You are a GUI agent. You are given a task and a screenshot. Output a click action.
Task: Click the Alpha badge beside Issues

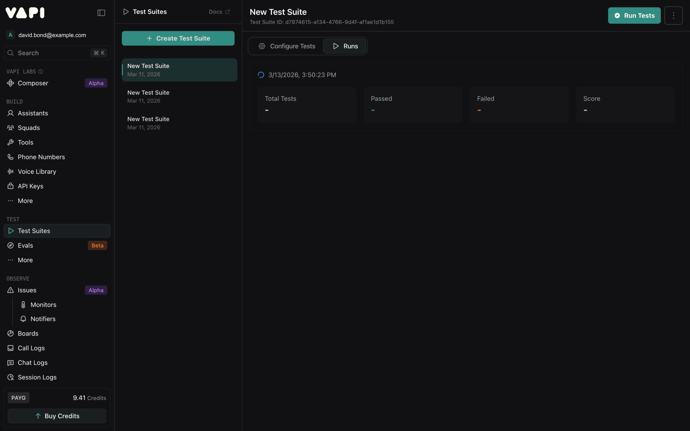coord(96,290)
